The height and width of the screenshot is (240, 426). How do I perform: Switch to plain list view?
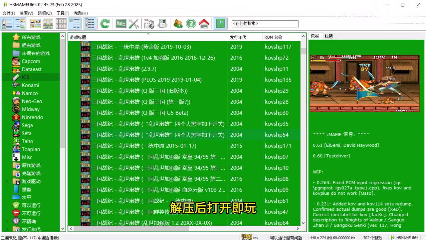[x=61, y=24]
